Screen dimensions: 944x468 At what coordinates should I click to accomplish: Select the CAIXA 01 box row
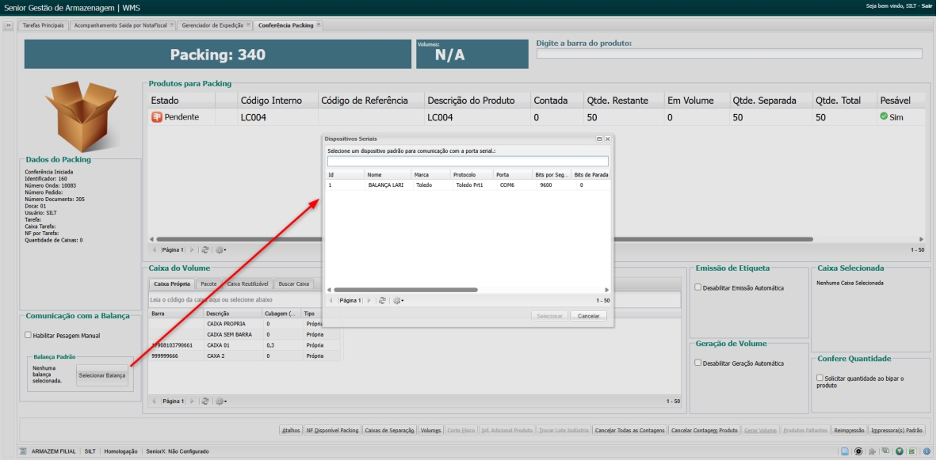tap(244, 345)
